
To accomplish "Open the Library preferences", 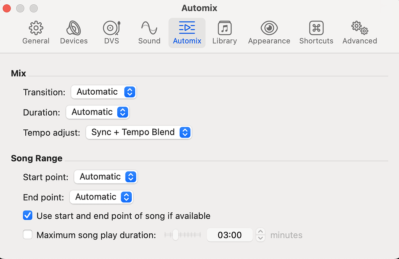I will point(224,32).
